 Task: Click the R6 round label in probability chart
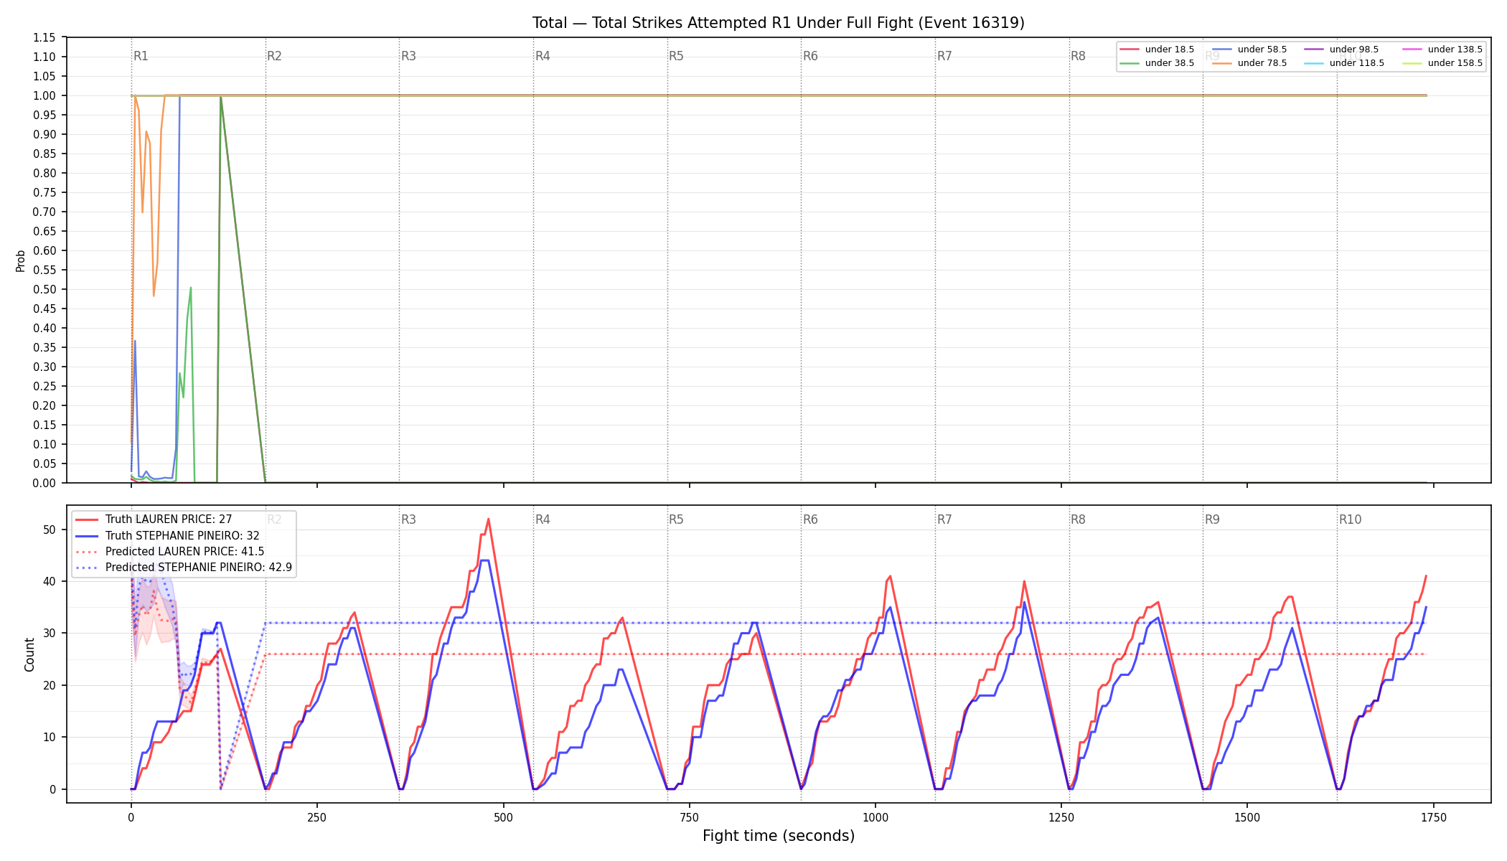pos(810,56)
